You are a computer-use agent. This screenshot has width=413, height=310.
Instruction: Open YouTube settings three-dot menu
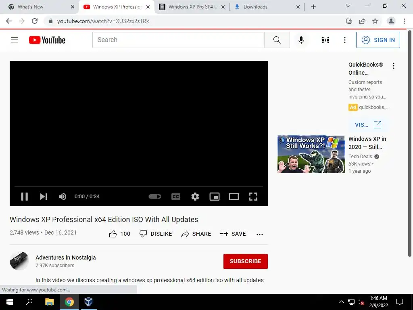click(344, 40)
